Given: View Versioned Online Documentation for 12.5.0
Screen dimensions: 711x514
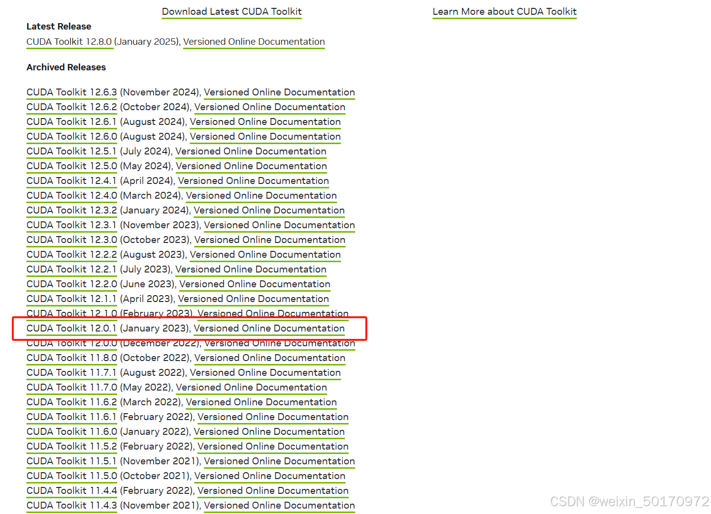Looking at the screenshot, I should click(x=252, y=166).
